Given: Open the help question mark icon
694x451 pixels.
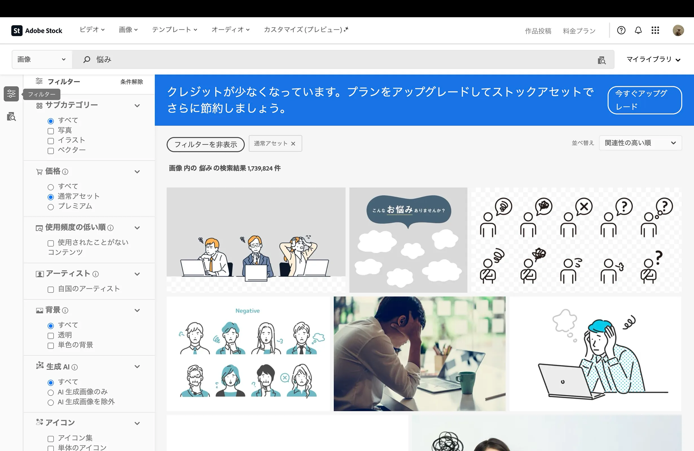Looking at the screenshot, I should pyautogui.click(x=621, y=30).
